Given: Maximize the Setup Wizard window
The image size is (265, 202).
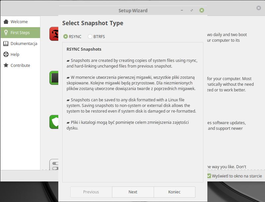Looking at the screenshot, I should 192,10.
